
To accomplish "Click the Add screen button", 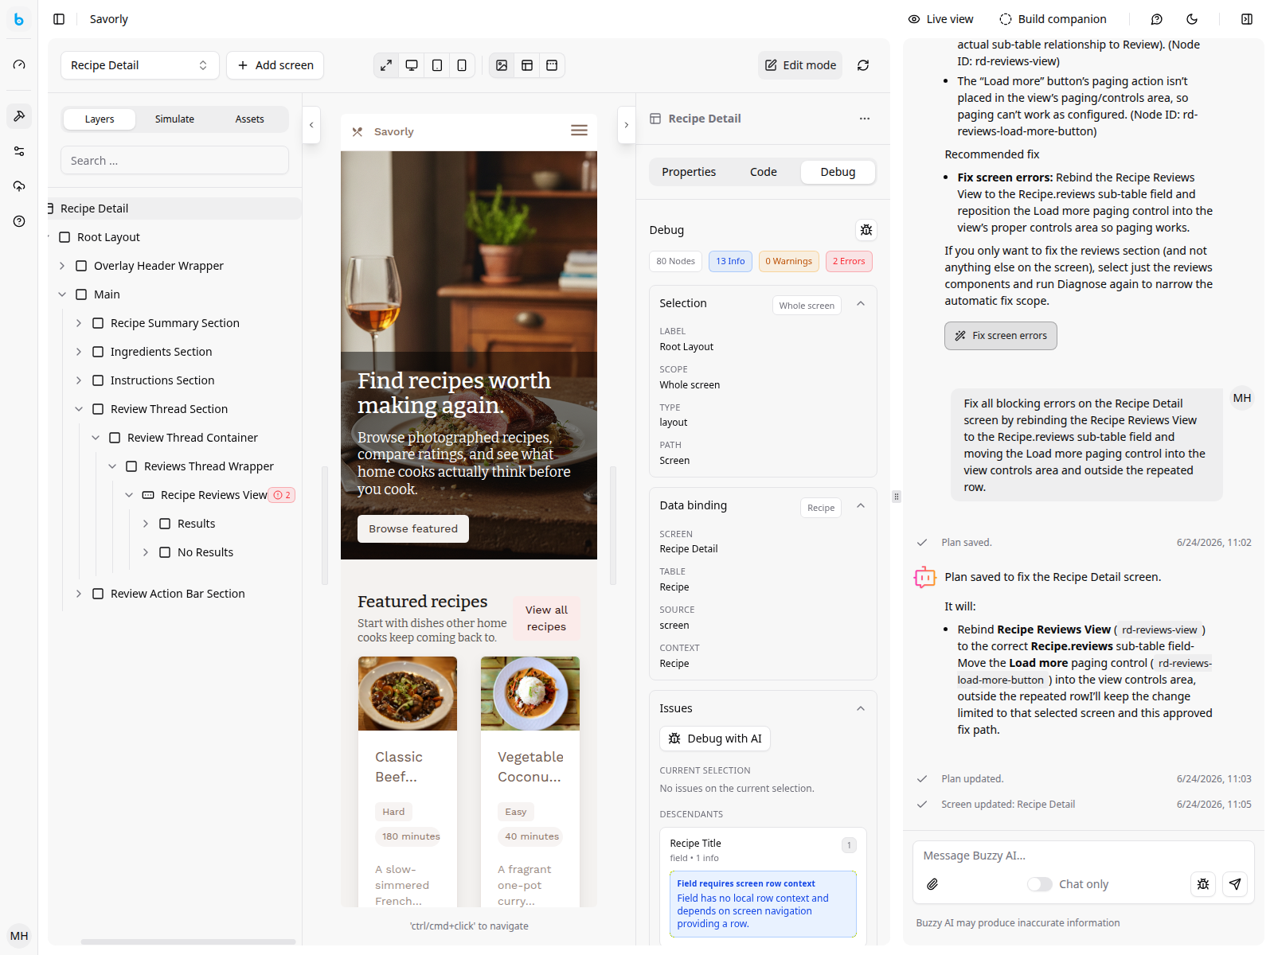I will [x=276, y=65].
